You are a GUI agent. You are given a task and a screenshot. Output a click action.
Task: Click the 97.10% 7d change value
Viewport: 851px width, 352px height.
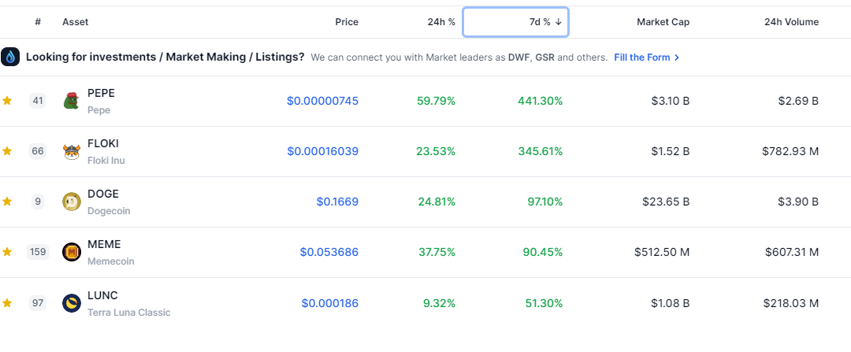[x=545, y=202]
